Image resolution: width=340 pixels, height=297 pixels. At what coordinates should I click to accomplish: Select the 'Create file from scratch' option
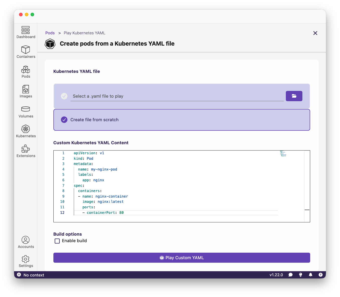point(64,120)
